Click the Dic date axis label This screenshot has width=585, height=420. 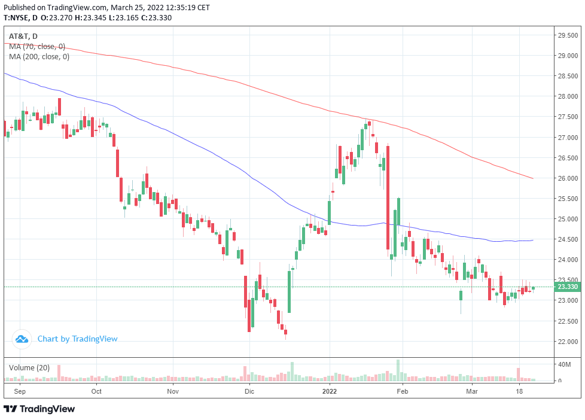[x=249, y=391]
